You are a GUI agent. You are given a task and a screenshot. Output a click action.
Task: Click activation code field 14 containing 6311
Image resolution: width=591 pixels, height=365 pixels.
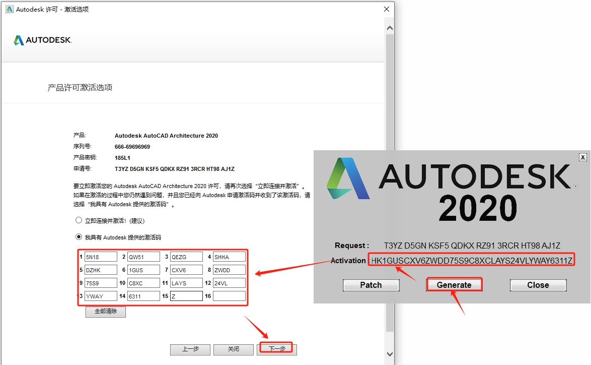[x=143, y=296]
